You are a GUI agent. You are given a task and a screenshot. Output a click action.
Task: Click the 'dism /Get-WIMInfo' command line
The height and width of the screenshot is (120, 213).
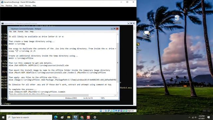[39, 65]
